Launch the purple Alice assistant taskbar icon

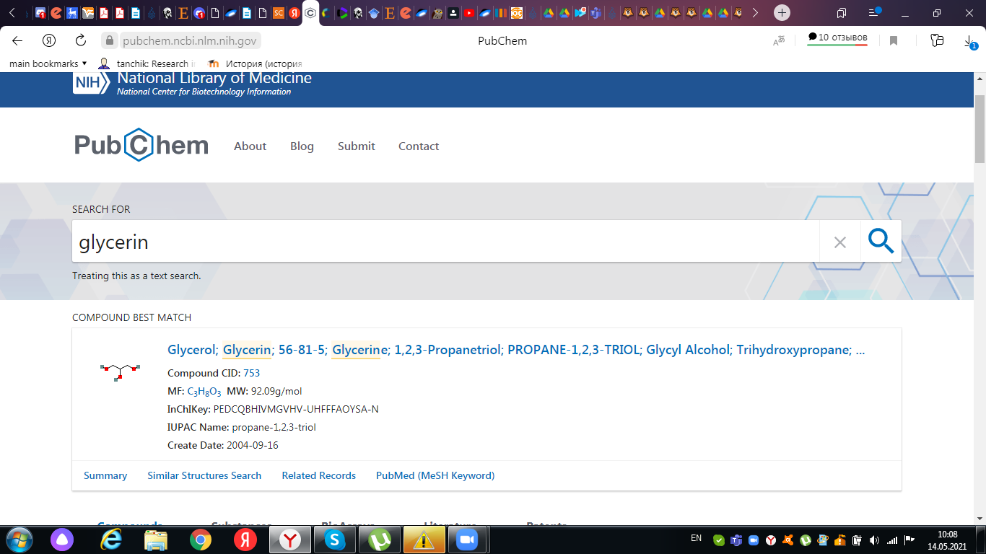tap(61, 540)
